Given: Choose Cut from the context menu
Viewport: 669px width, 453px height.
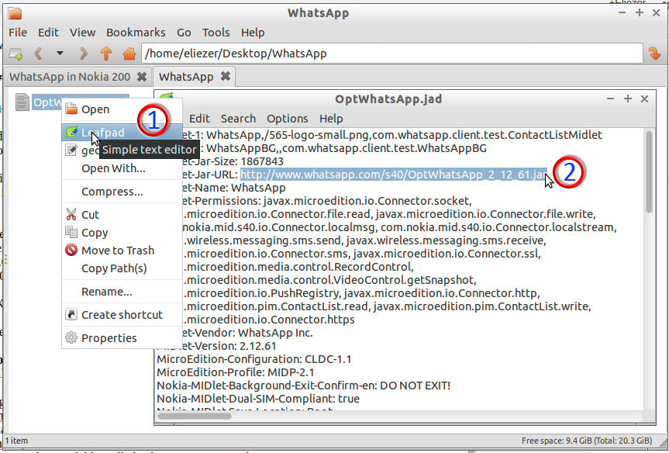Looking at the screenshot, I should (x=122, y=214).
